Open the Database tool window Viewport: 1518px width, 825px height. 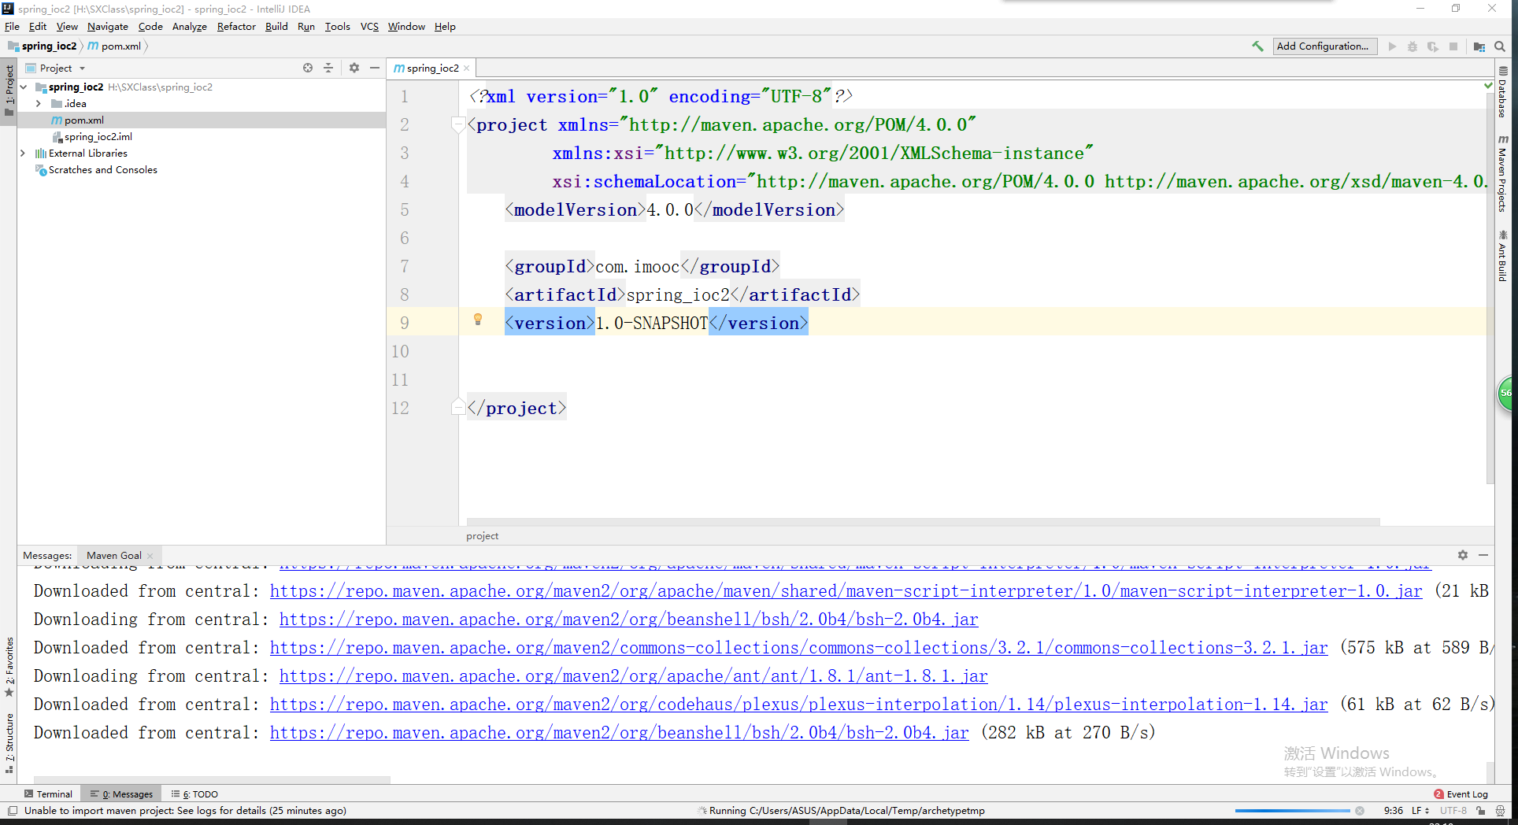pyautogui.click(x=1502, y=92)
